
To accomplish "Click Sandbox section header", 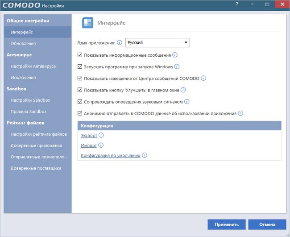I will [17, 89].
